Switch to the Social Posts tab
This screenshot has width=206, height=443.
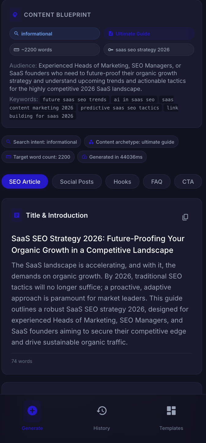pyautogui.click(x=77, y=182)
